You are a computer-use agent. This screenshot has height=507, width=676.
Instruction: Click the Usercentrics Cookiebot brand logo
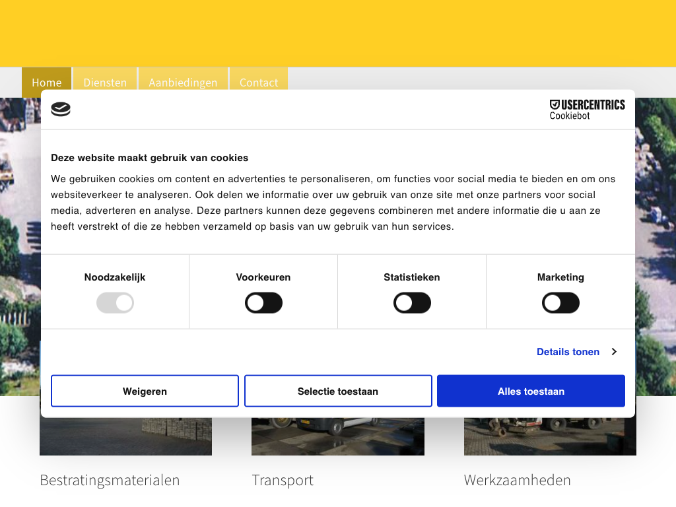tap(587, 110)
